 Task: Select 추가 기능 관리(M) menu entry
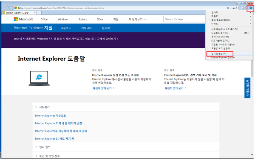[229, 37]
